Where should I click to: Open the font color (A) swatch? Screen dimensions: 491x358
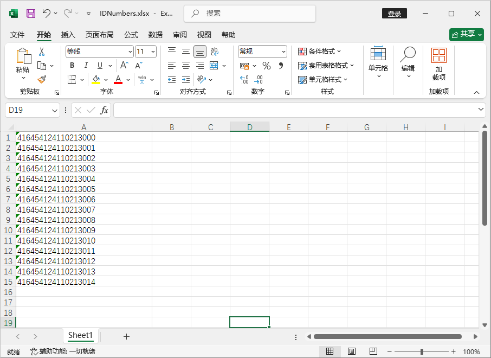coord(118,79)
